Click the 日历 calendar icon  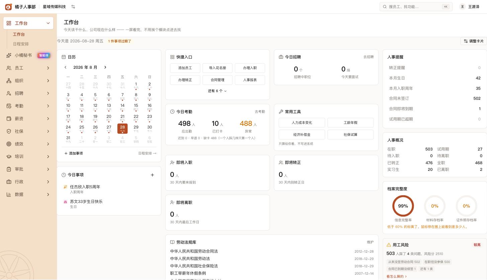[x=64, y=57]
